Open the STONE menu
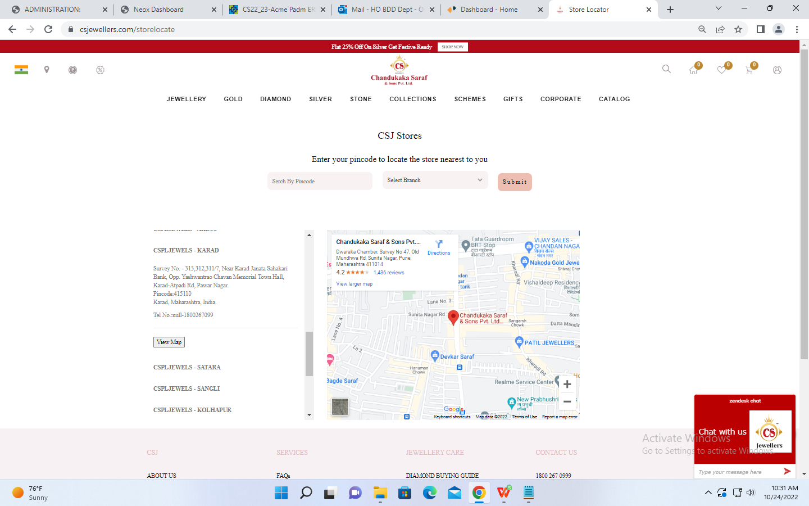This screenshot has height=506, width=809. point(361,99)
